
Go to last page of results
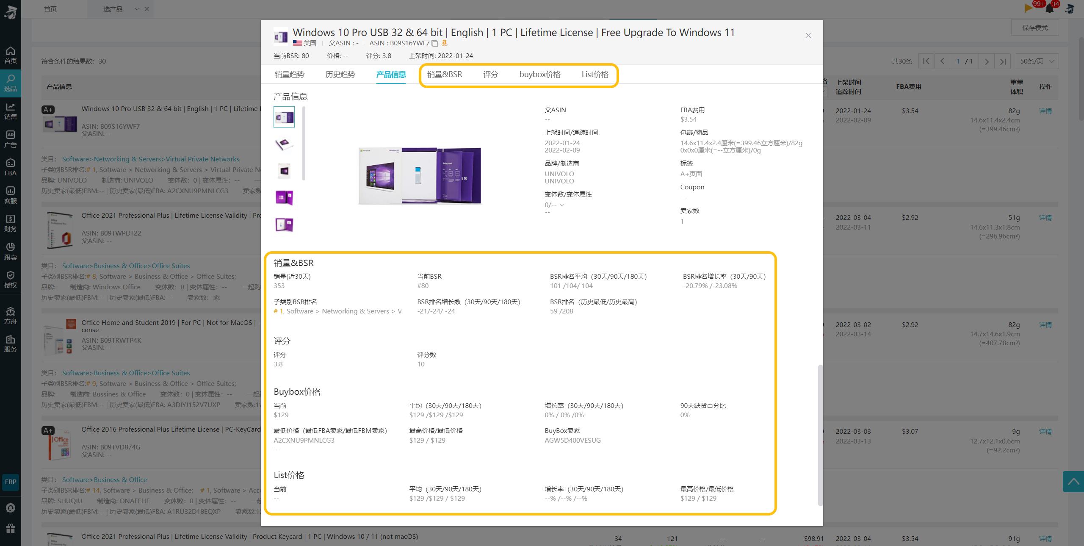coord(1003,61)
